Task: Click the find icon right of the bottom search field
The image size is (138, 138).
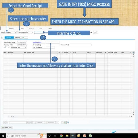Action: pos(28,122)
